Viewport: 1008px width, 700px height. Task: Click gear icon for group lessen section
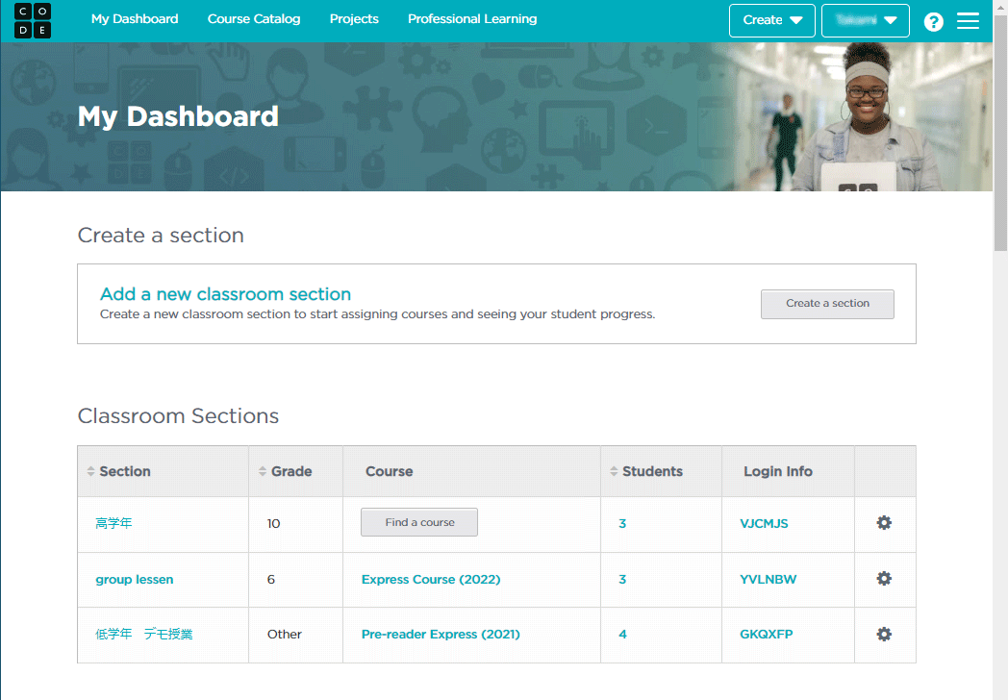884,579
